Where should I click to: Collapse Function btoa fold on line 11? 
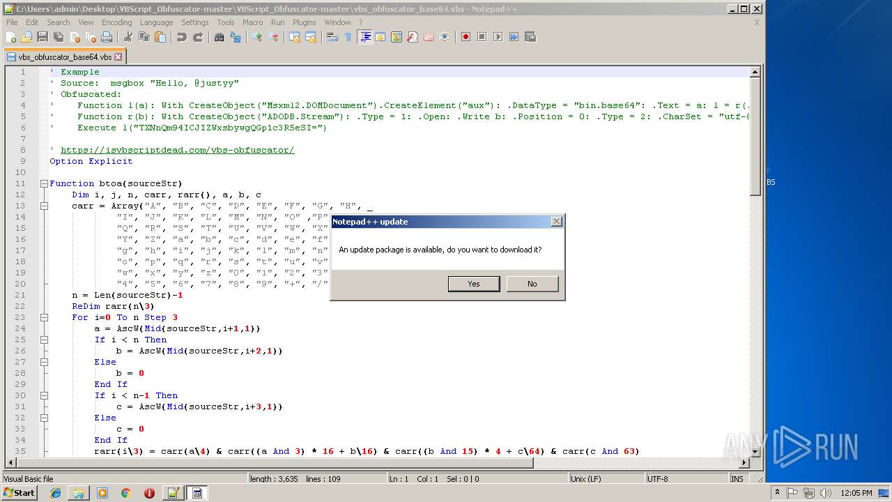point(44,183)
